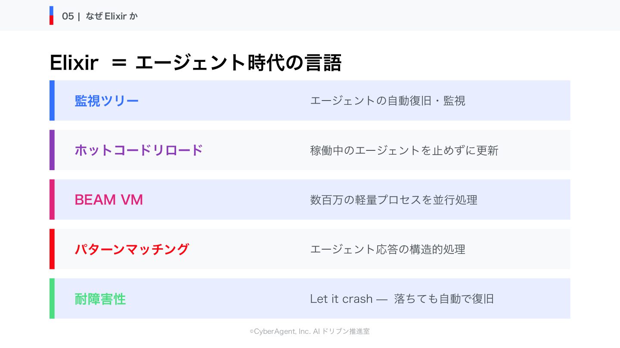Click the Let it crash description text
This screenshot has width=620, height=348.
pos(402,299)
